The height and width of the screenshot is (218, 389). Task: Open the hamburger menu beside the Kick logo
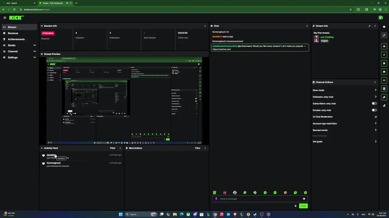(5, 18)
